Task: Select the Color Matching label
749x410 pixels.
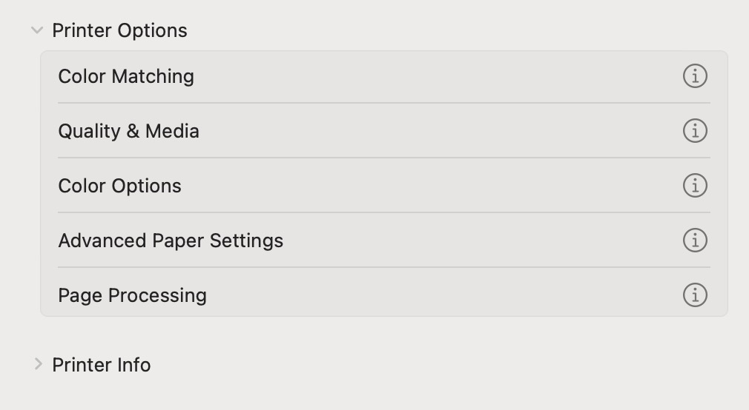Action: coord(126,76)
